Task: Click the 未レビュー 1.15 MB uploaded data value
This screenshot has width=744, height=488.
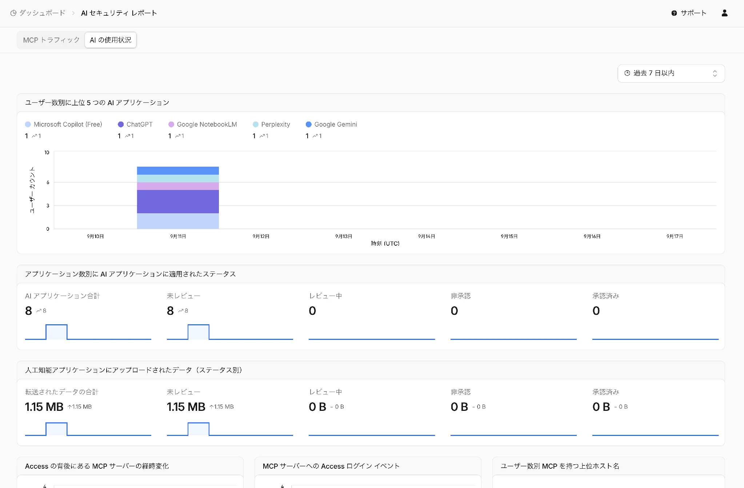Action: (186, 407)
